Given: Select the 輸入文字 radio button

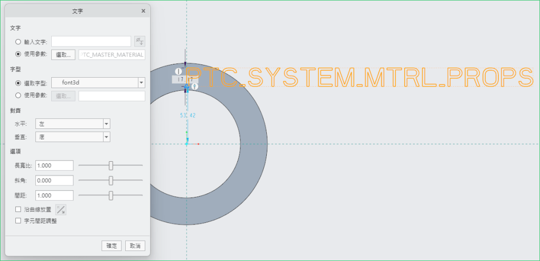Looking at the screenshot, I should [18, 41].
